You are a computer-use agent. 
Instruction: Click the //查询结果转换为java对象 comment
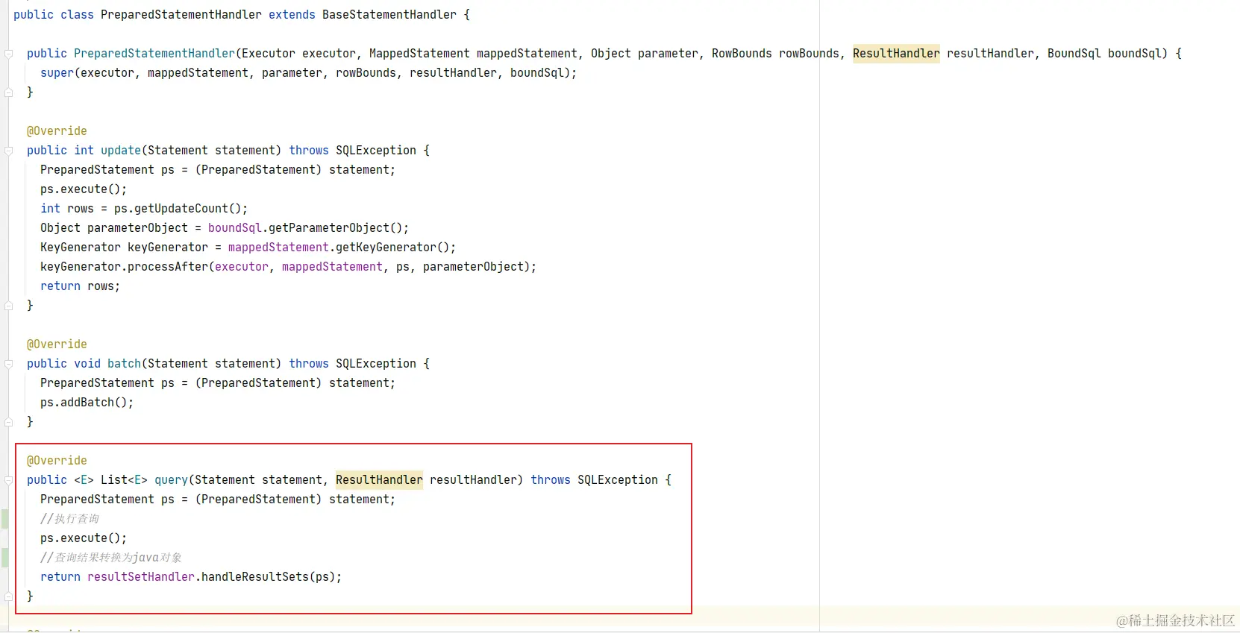pyautogui.click(x=111, y=558)
